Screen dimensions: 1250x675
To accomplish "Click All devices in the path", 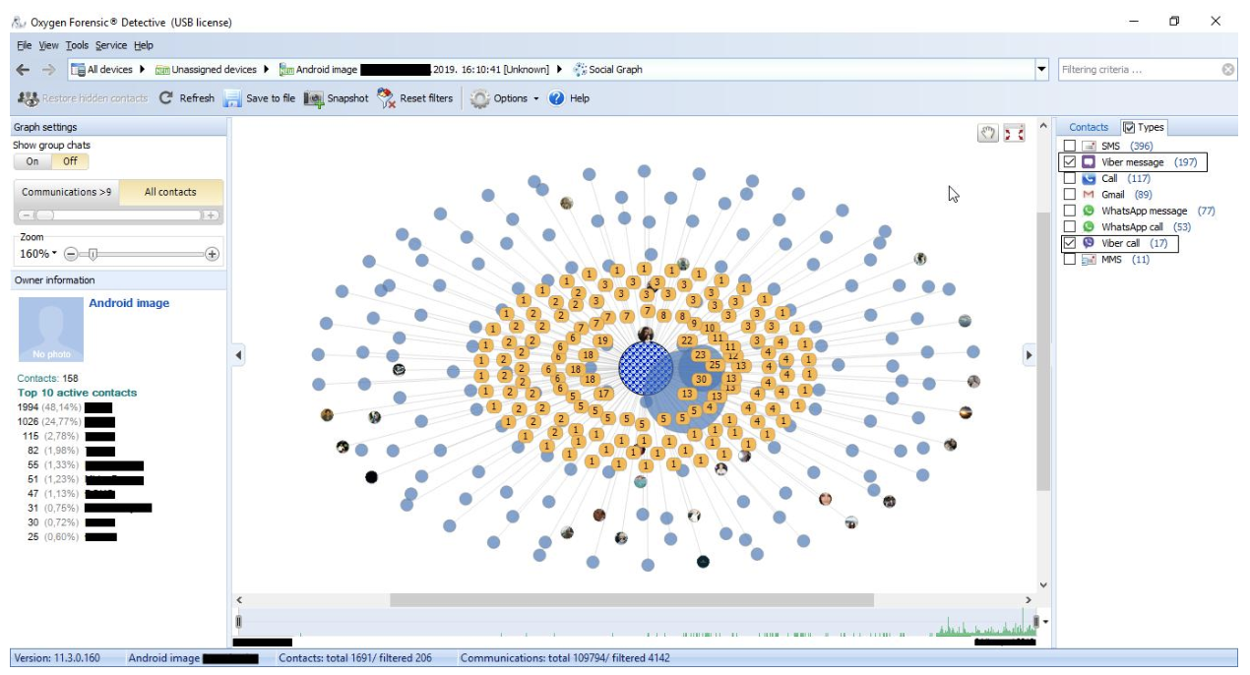I will pos(102,70).
